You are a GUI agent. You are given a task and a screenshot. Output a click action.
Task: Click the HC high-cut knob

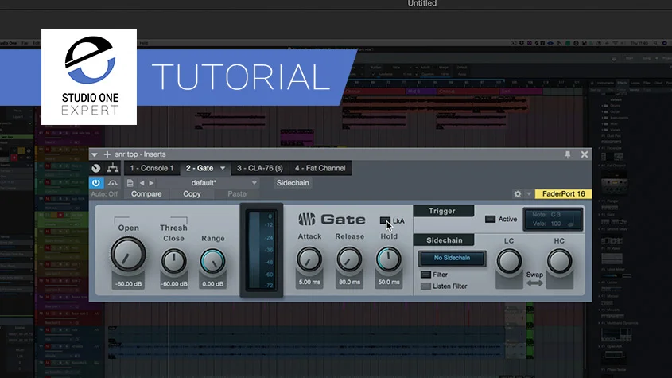tap(559, 261)
